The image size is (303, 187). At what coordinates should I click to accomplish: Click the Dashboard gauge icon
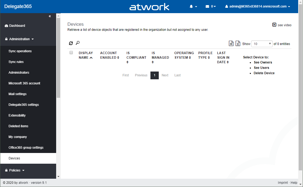(6, 26)
